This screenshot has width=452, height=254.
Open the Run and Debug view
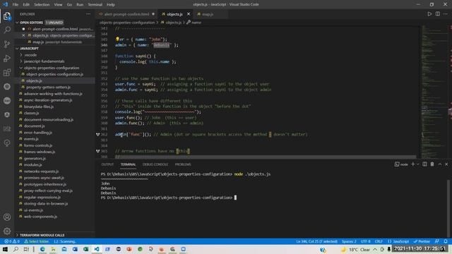[x=7, y=58]
